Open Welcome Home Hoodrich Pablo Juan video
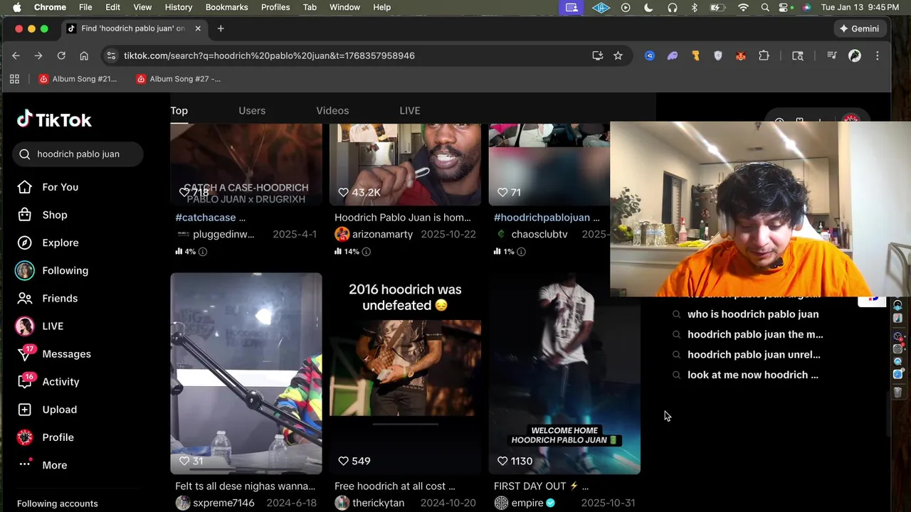This screenshot has height=512, width=911. pos(564,373)
